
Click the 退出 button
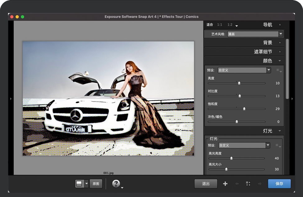tap(206, 184)
